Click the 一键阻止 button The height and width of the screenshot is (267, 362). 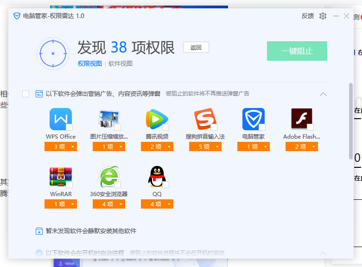pyautogui.click(x=297, y=51)
